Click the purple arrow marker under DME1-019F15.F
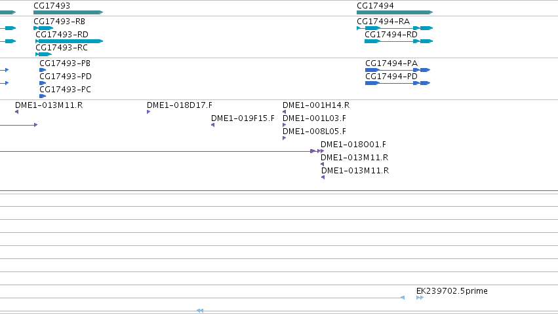This screenshot has height=314, width=558. tap(213, 125)
